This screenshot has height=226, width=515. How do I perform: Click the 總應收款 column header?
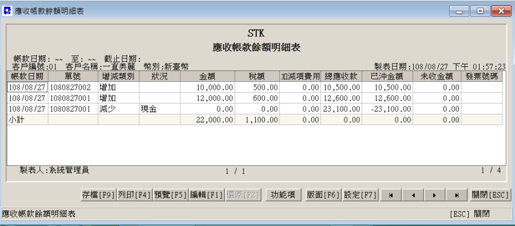(341, 76)
